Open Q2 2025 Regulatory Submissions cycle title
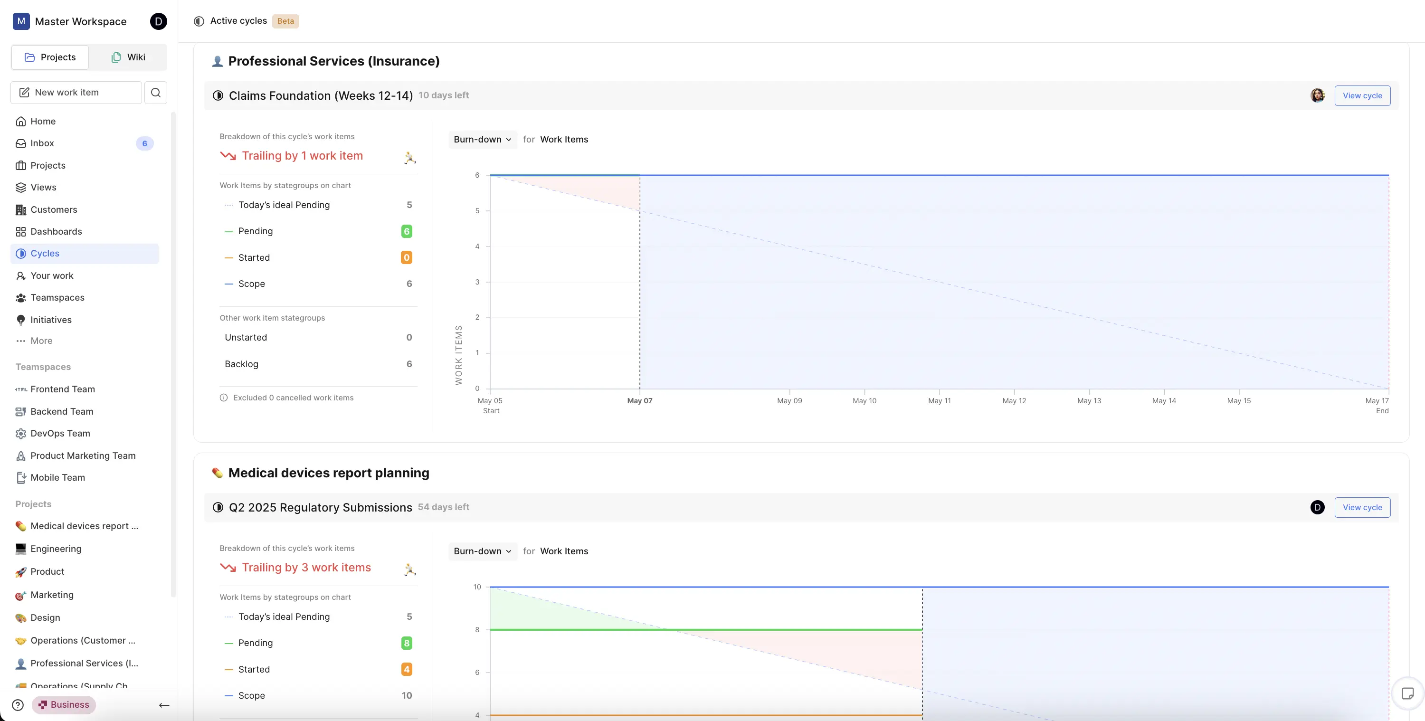This screenshot has height=721, width=1425. tap(320, 507)
